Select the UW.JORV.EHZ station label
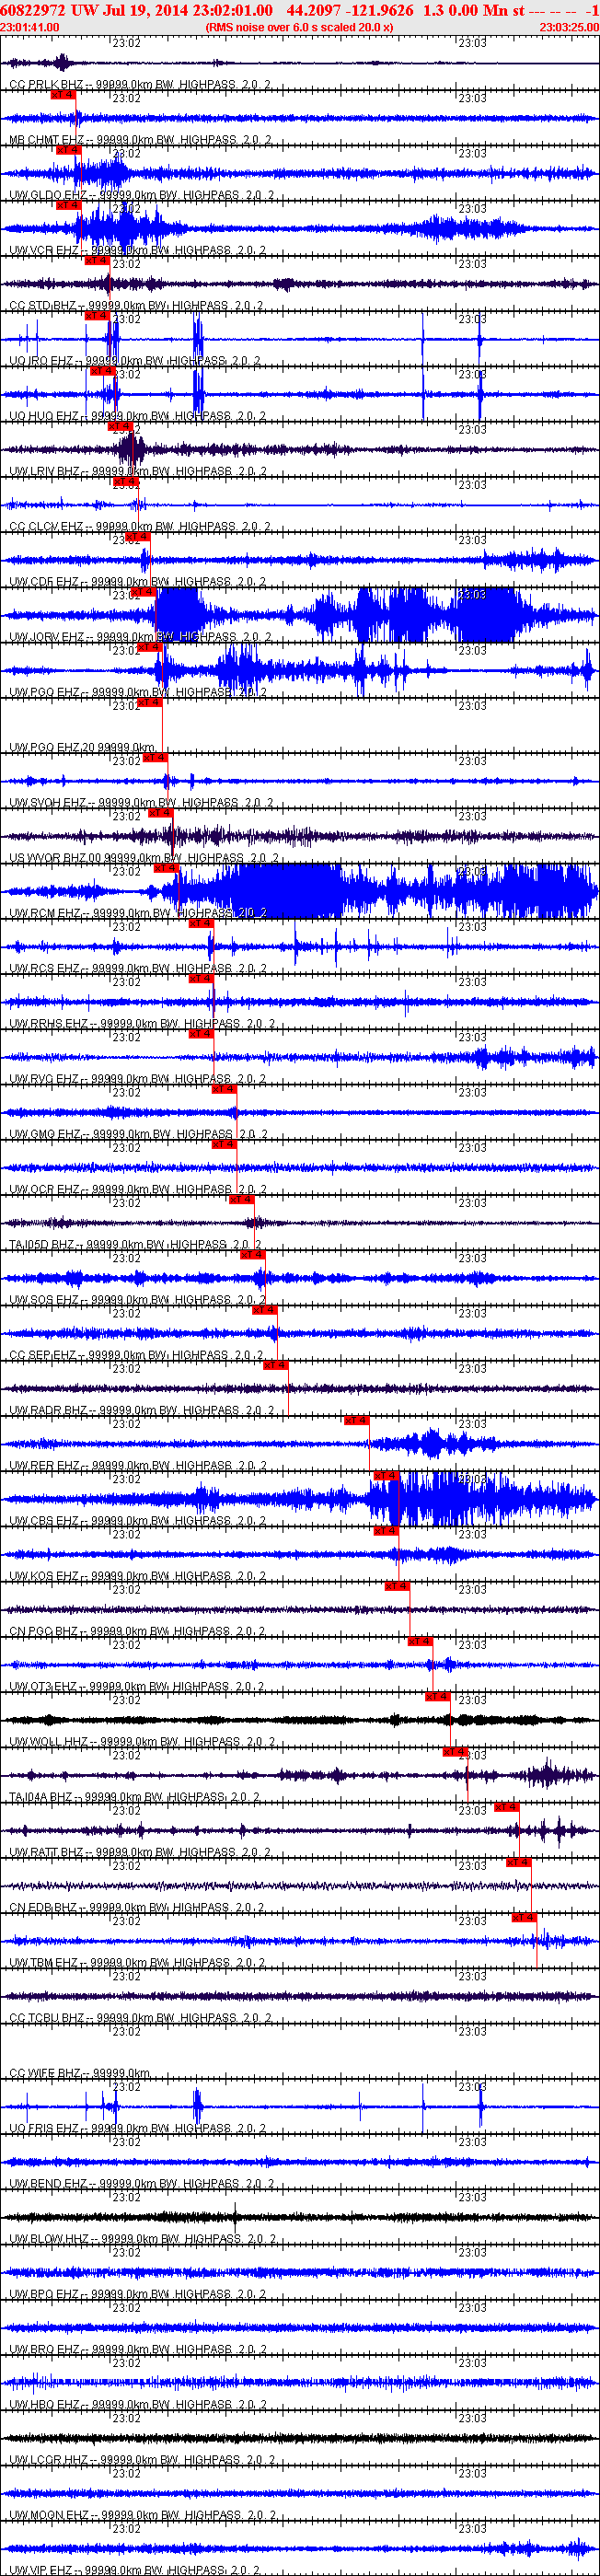Image resolution: width=600 pixels, height=2576 pixels. pos(46,637)
